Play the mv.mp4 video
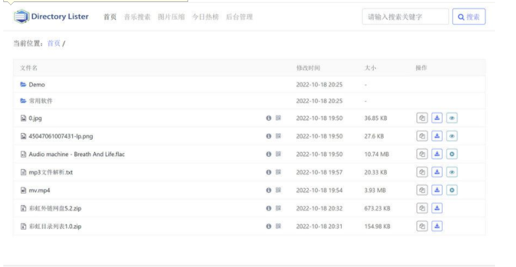516x267 pixels. click(452, 190)
